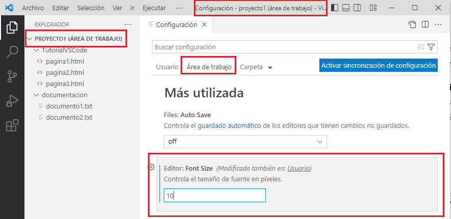This screenshot has width=451, height=219.
Task: Open the Ir menu
Action: 132,8
